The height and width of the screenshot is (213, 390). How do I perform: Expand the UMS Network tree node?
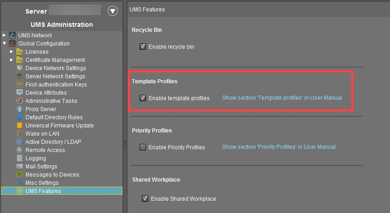coord(5,35)
